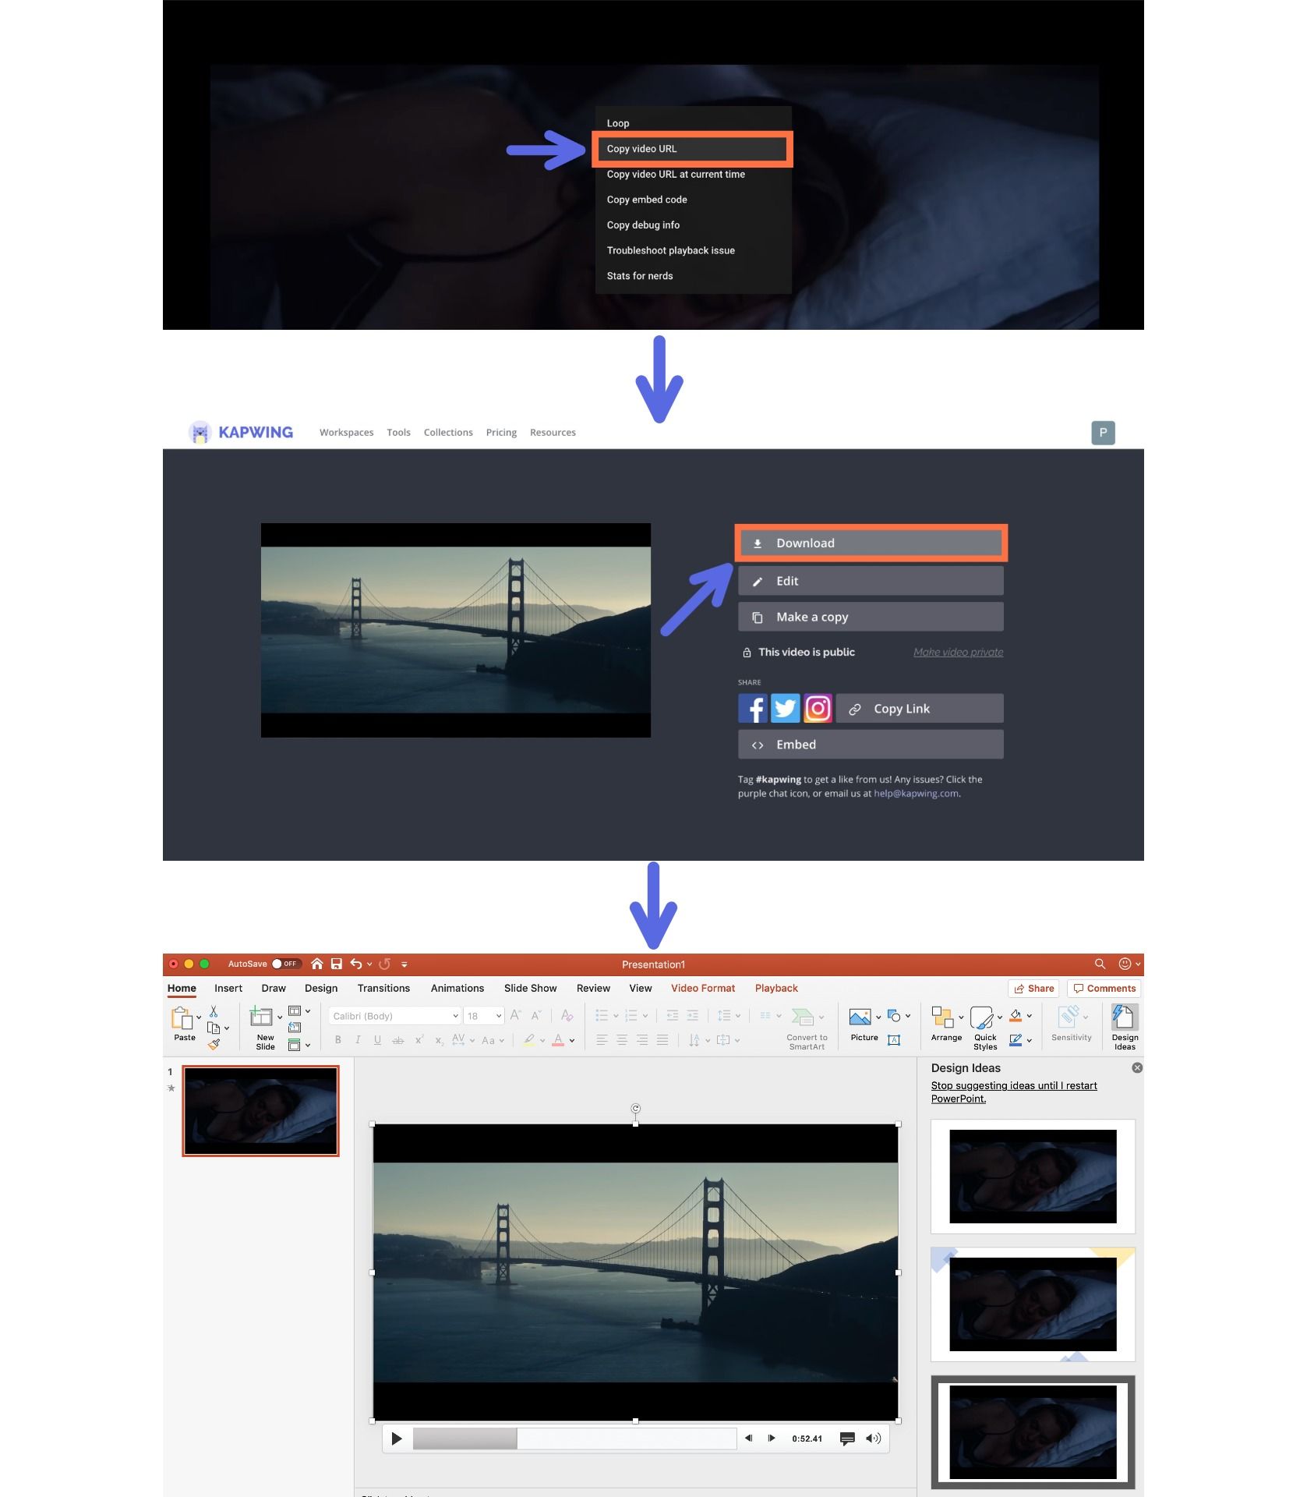Open the font size 18 dropdown
The height and width of the screenshot is (1497, 1307).
click(499, 1016)
